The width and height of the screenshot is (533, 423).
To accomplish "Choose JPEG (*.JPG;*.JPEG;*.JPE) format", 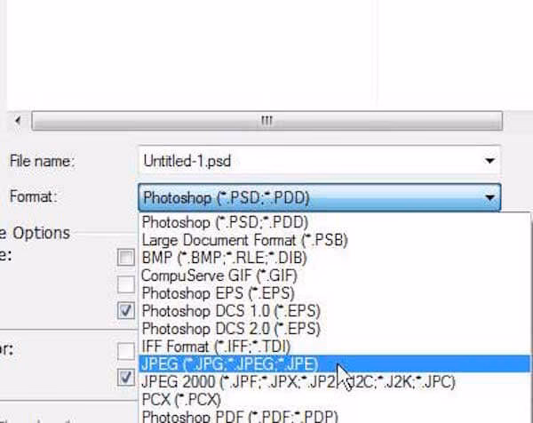I will pos(334,363).
